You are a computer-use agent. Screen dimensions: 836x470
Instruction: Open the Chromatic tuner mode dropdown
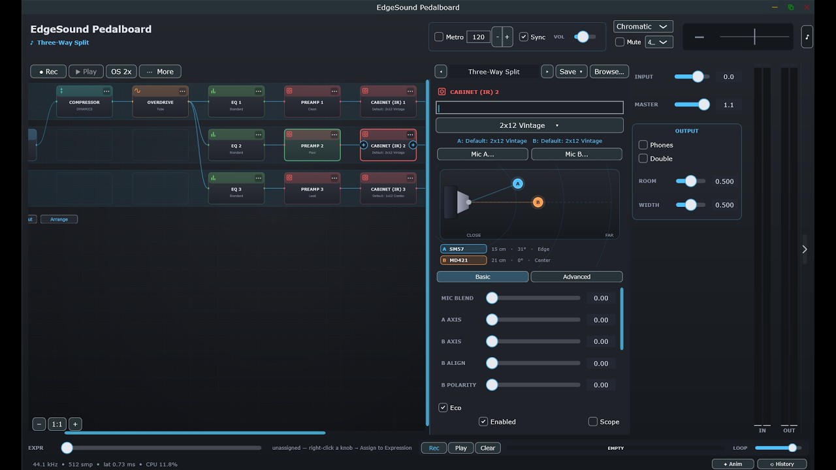[x=643, y=27]
